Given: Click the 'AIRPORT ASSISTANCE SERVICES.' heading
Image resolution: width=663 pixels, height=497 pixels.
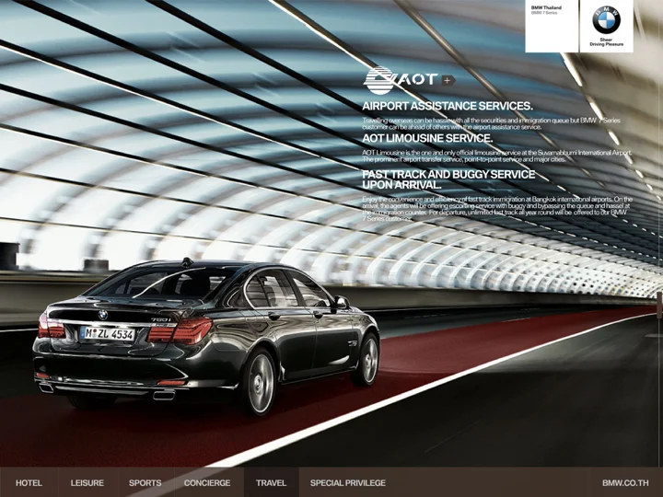Looking at the screenshot, I should pos(448,106).
